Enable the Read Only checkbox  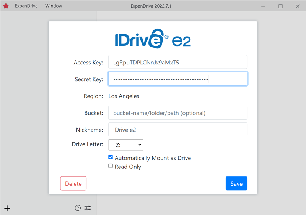click(x=111, y=166)
